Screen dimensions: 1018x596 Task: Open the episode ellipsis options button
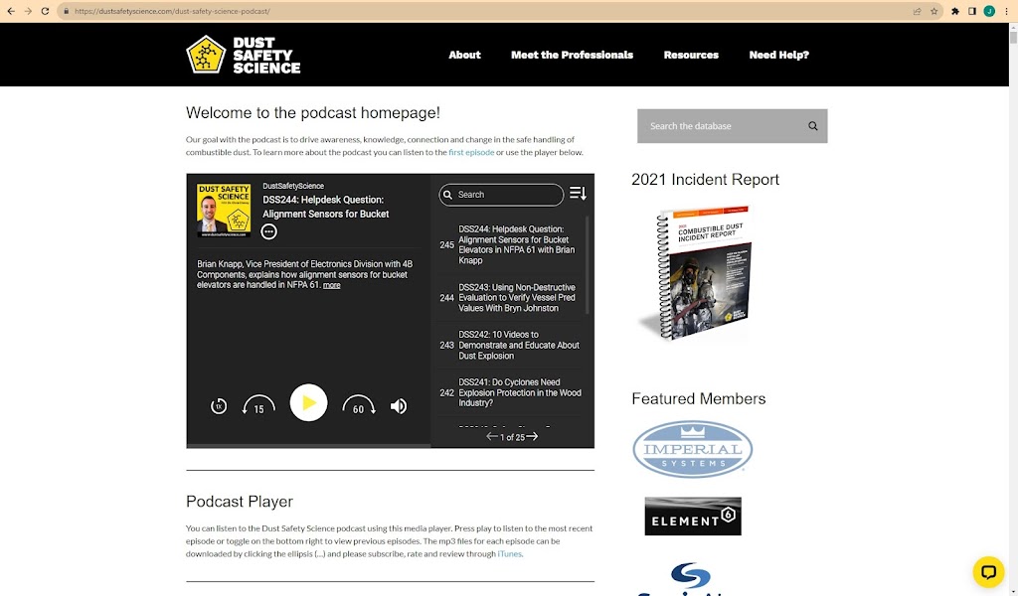(268, 231)
